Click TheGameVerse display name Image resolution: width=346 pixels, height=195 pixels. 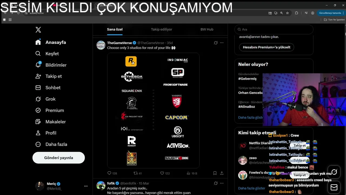click(119, 43)
